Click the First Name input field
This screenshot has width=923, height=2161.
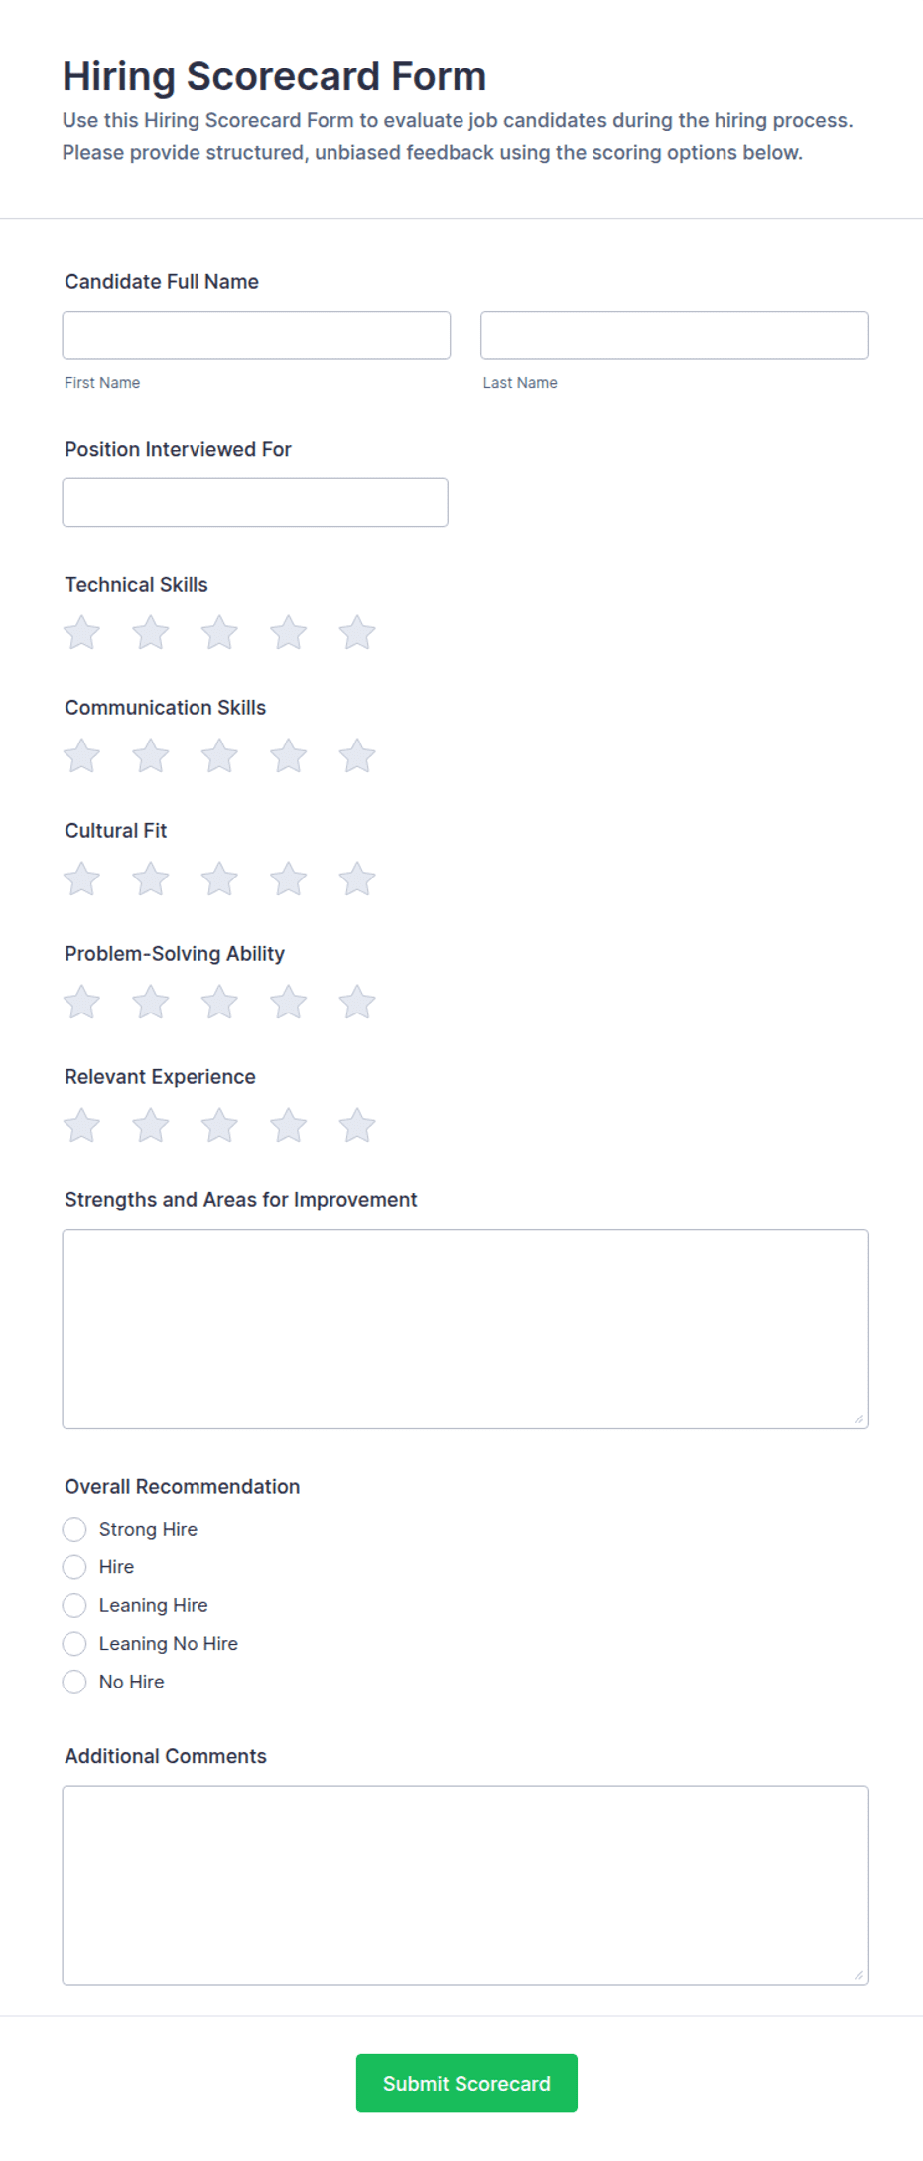(x=256, y=336)
